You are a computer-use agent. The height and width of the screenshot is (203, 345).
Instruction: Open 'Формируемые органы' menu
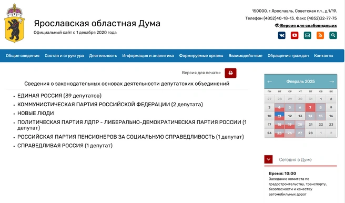coord(201,56)
